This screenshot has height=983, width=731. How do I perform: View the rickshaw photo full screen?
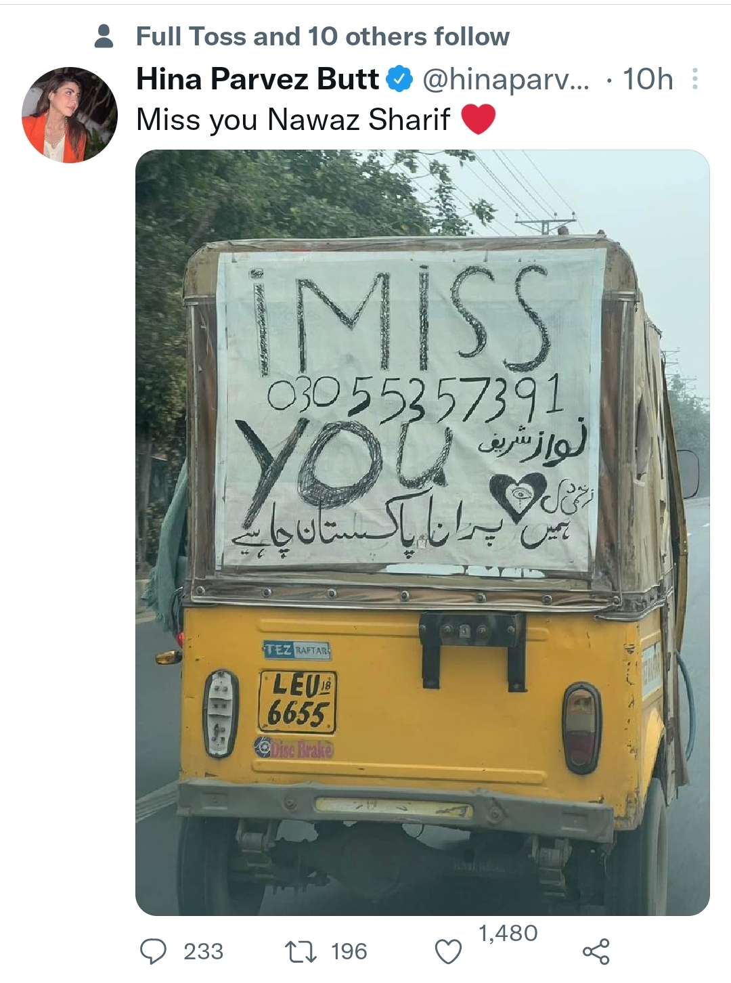(x=422, y=533)
